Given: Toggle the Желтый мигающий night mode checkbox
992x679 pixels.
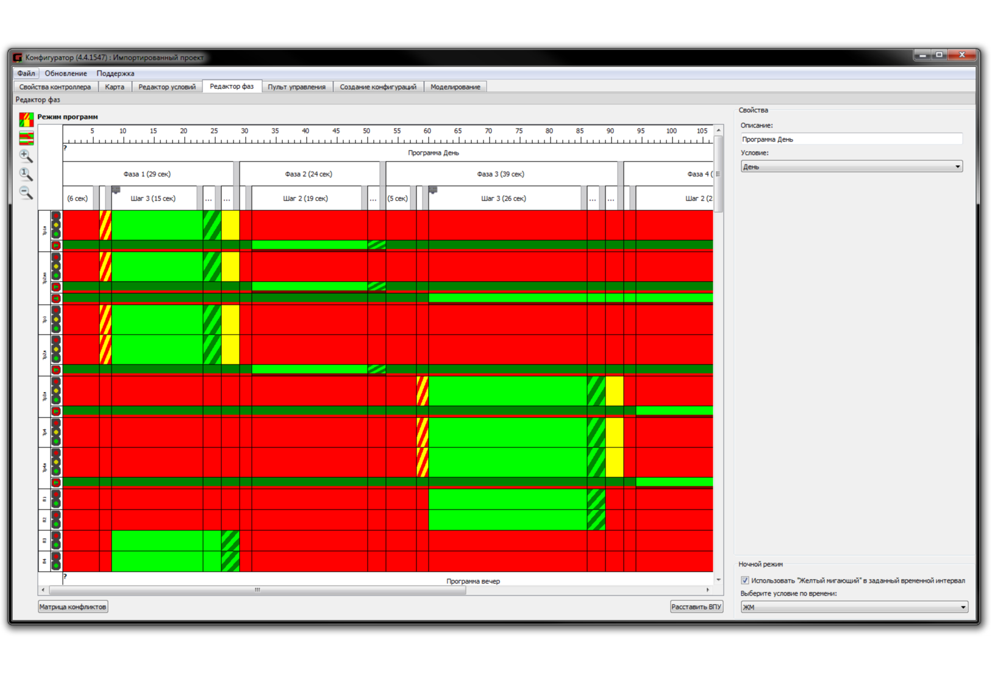Looking at the screenshot, I should coord(744,580).
